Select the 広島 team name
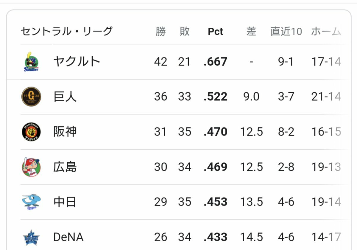 point(65,167)
